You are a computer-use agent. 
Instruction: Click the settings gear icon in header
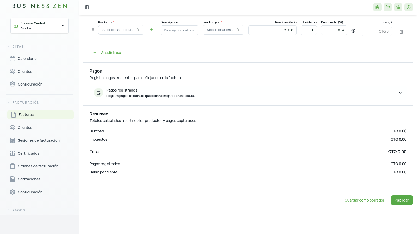click(x=398, y=7)
